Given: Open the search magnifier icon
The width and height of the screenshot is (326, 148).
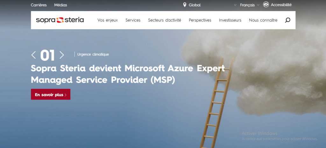Looking at the screenshot, I should coord(287,20).
